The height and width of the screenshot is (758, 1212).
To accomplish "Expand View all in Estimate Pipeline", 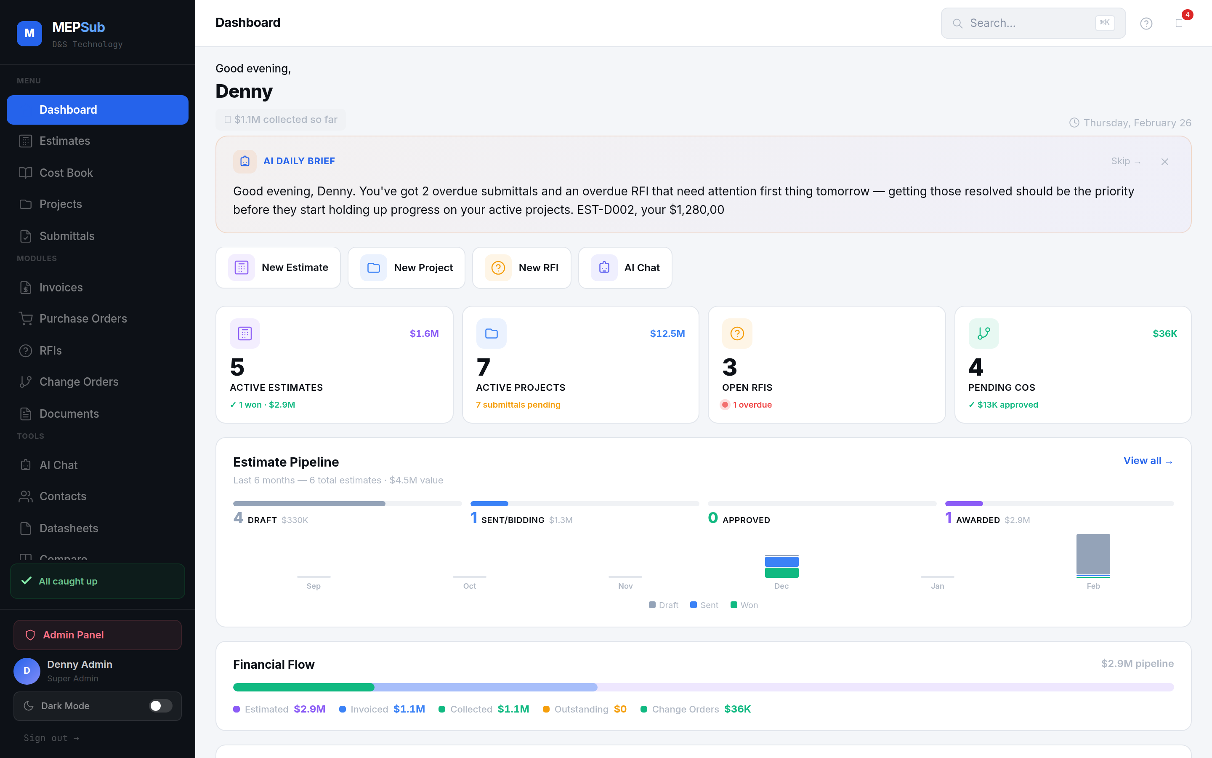I will pos(1148,461).
